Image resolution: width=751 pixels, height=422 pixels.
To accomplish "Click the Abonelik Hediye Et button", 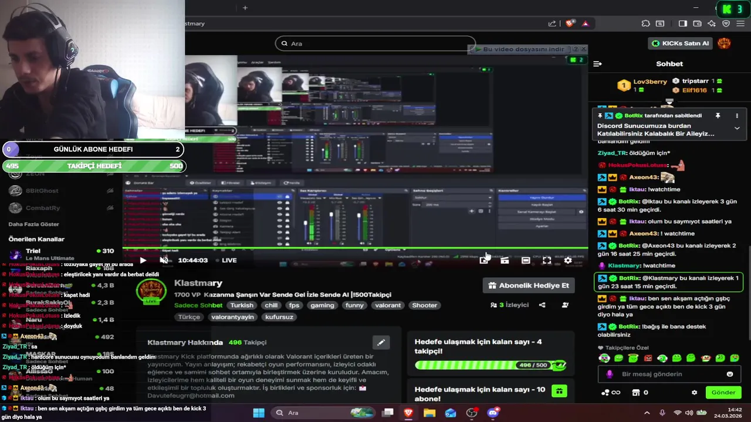I will point(528,285).
